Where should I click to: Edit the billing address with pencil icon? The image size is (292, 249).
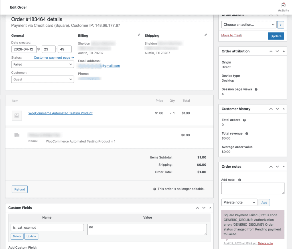click(x=139, y=34)
